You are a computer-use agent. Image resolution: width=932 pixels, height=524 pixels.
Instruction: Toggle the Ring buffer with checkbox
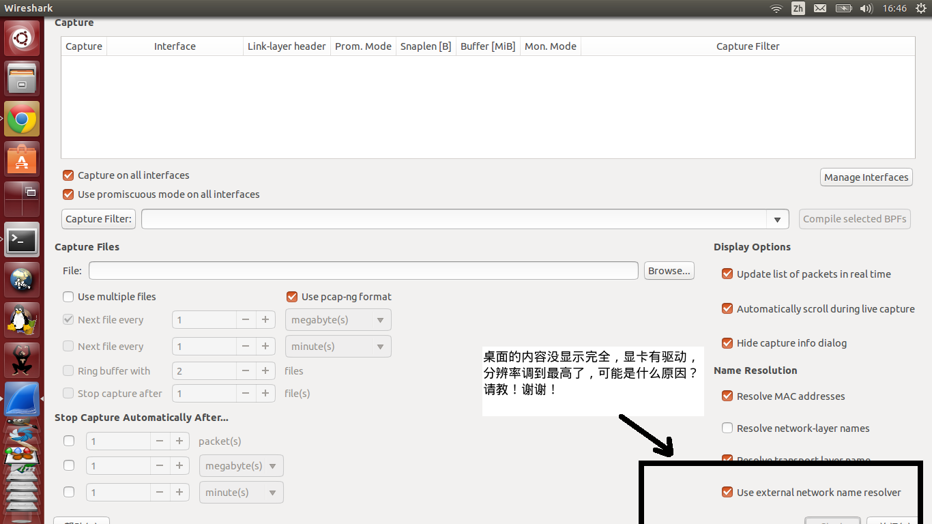click(x=68, y=371)
